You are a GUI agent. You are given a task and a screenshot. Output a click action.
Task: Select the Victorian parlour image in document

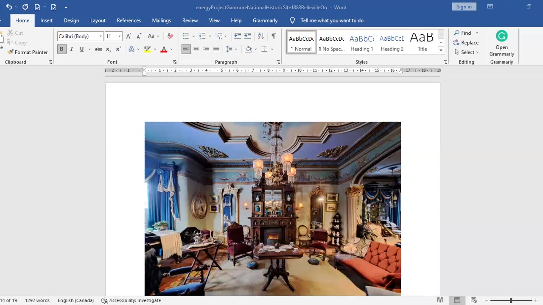coord(273,209)
